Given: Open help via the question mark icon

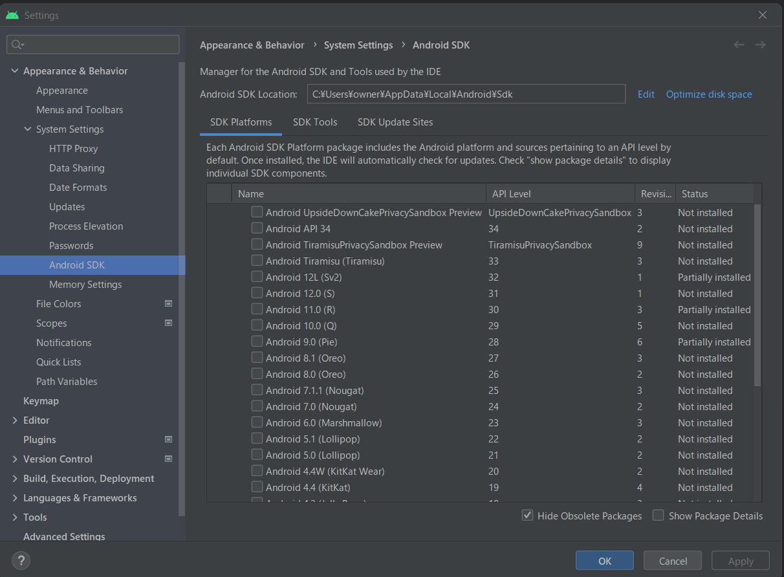Looking at the screenshot, I should (21, 560).
